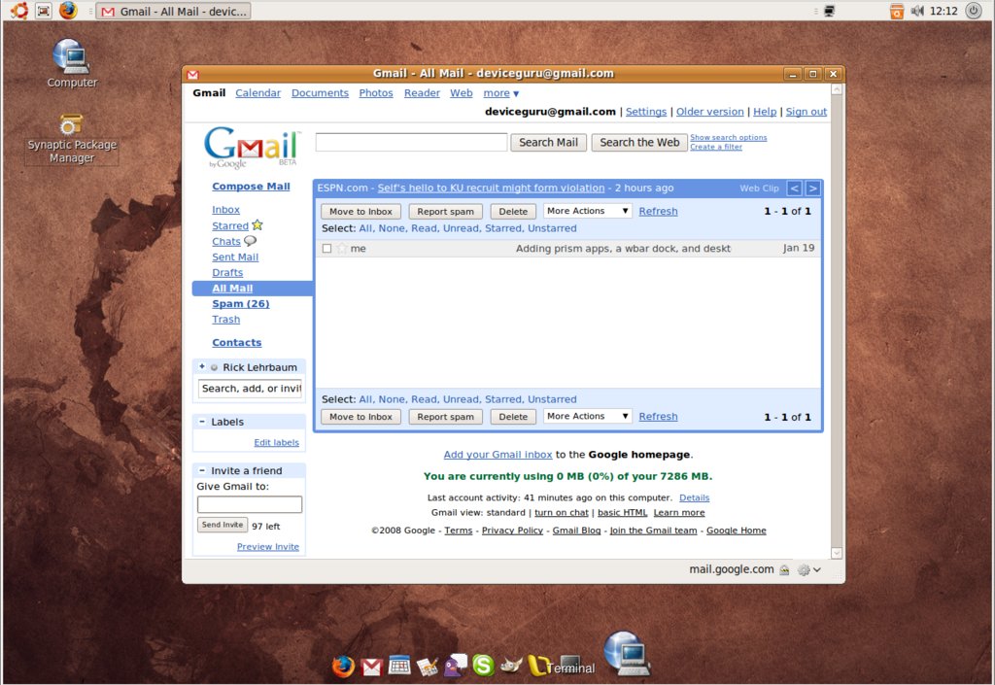
Task: Click the scroll down arrow of Gmail window
Action: click(x=837, y=553)
